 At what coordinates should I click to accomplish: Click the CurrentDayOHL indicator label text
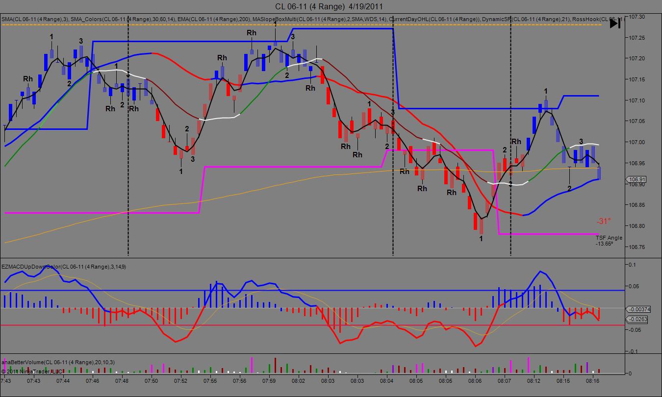[x=435, y=19]
